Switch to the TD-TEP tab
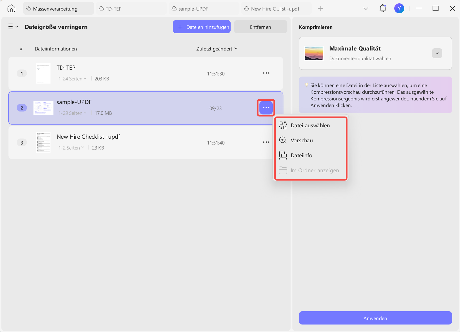 coord(132,9)
